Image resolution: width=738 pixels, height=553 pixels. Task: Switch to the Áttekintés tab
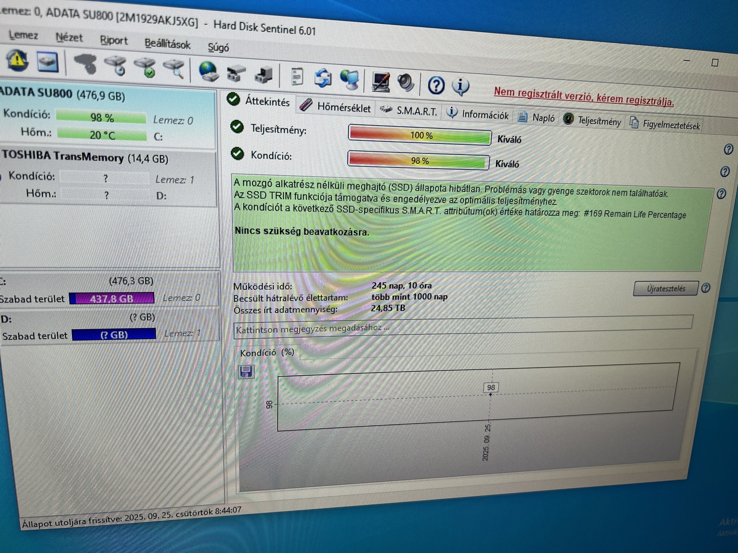click(x=259, y=101)
